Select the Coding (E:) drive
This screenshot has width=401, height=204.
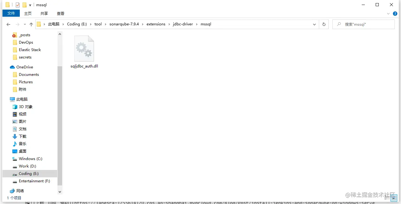pos(30,174)
